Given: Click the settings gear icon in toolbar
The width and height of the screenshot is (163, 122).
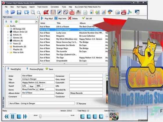Looking at the screenshot, I should [137, 12].
